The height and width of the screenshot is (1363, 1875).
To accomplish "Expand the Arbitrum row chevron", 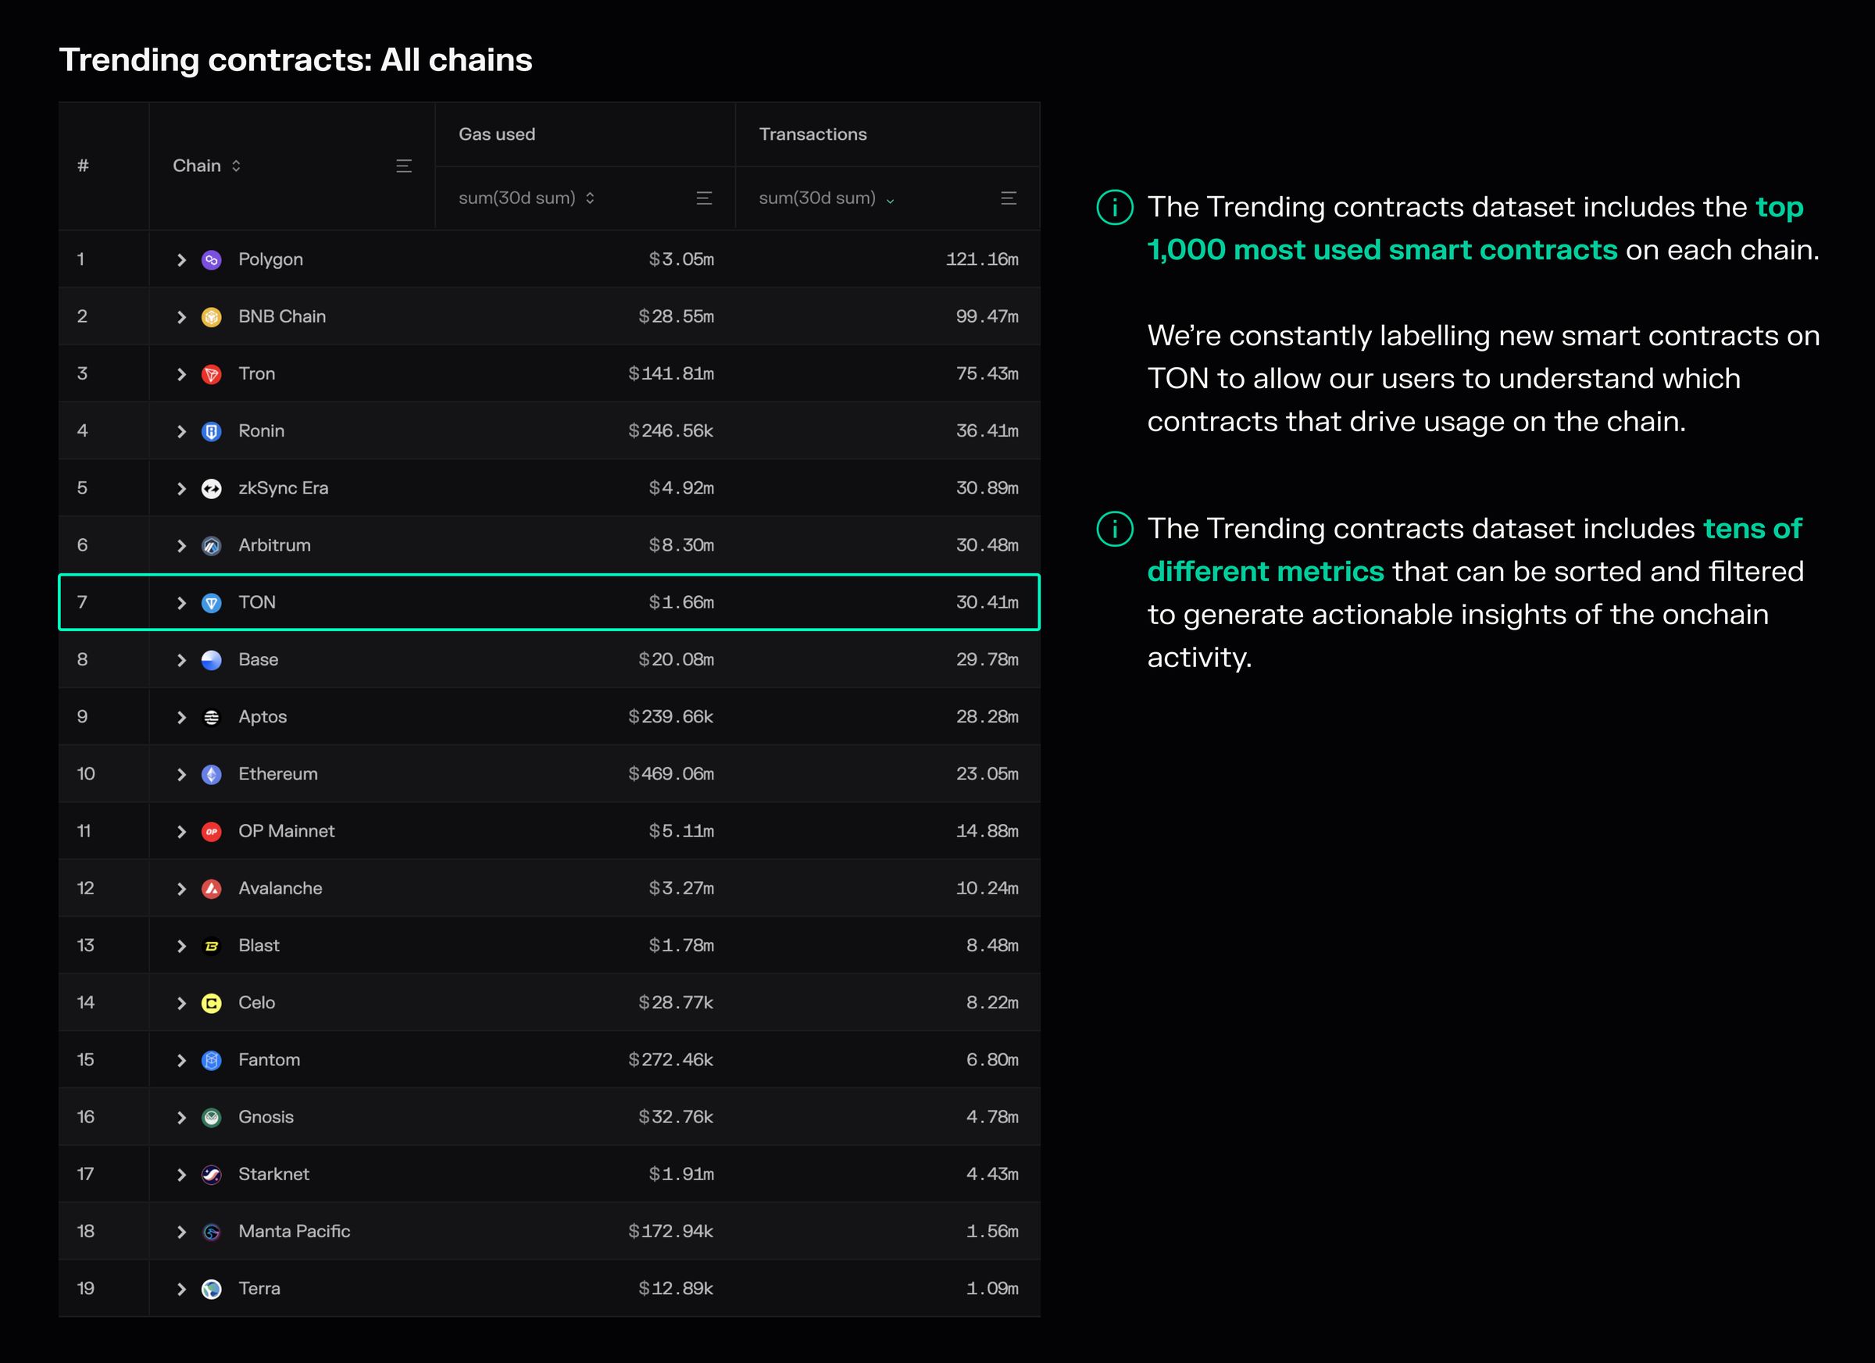I will pyautogui.click(x=182, y=545).
